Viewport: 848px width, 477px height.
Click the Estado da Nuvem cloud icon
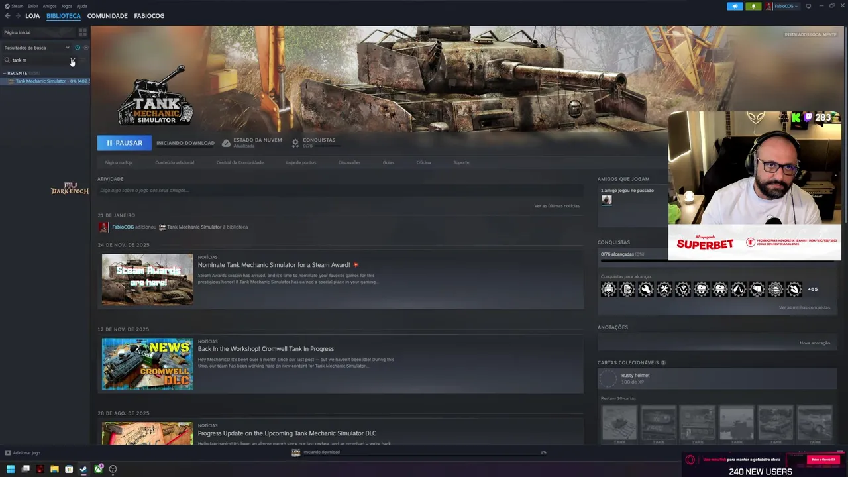(226, 143)
